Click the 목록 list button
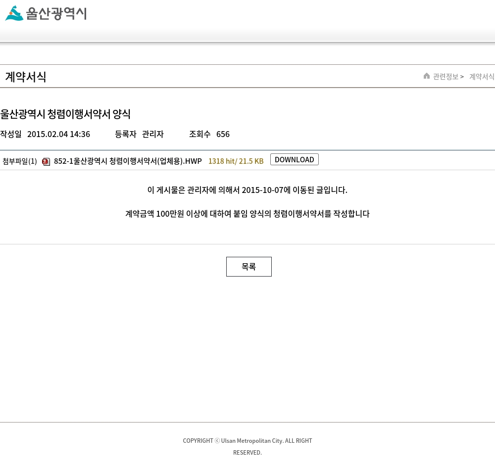The image size is (495, 472). pyautogui.click(x=249, y=267)
